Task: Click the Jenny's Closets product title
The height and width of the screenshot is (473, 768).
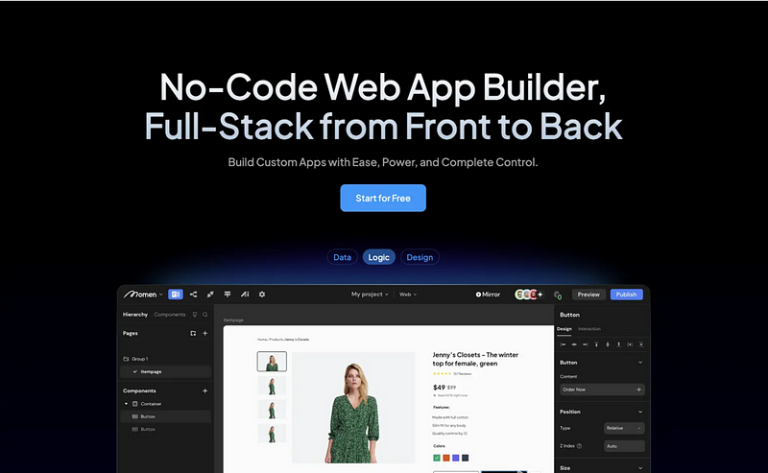Action: click(x=475, y=359)
